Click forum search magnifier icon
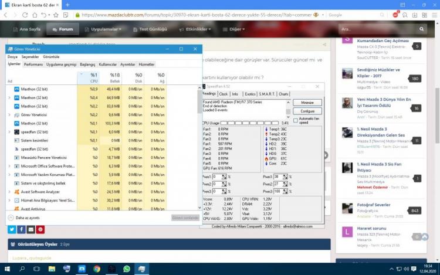Screen dimensions: 440x275 coord(421,29)
